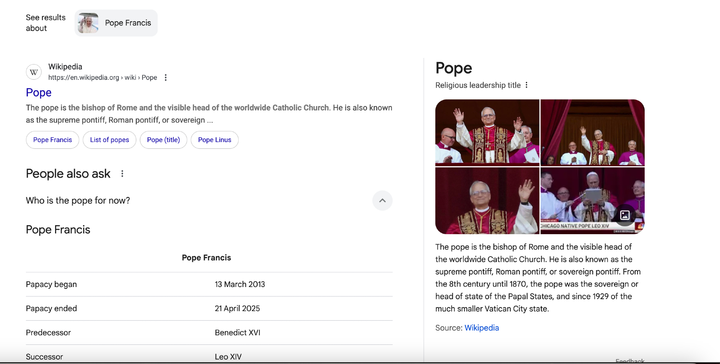The image size is (720, 364).
Task: Choose the Pope Linus chip
Action: pos(215,140)
